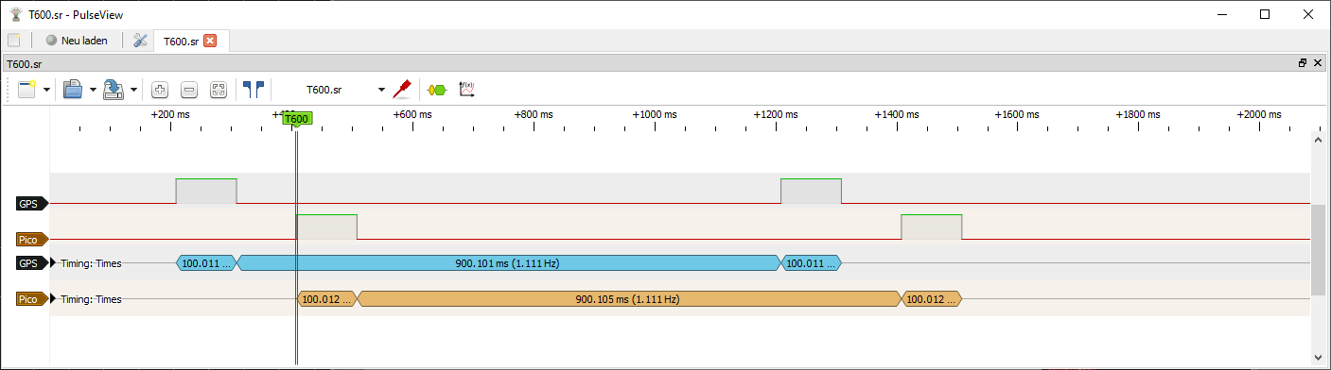Maximize the PulseView window
The height and width of the screenshot is (370, 1331).
[1265, 14]
